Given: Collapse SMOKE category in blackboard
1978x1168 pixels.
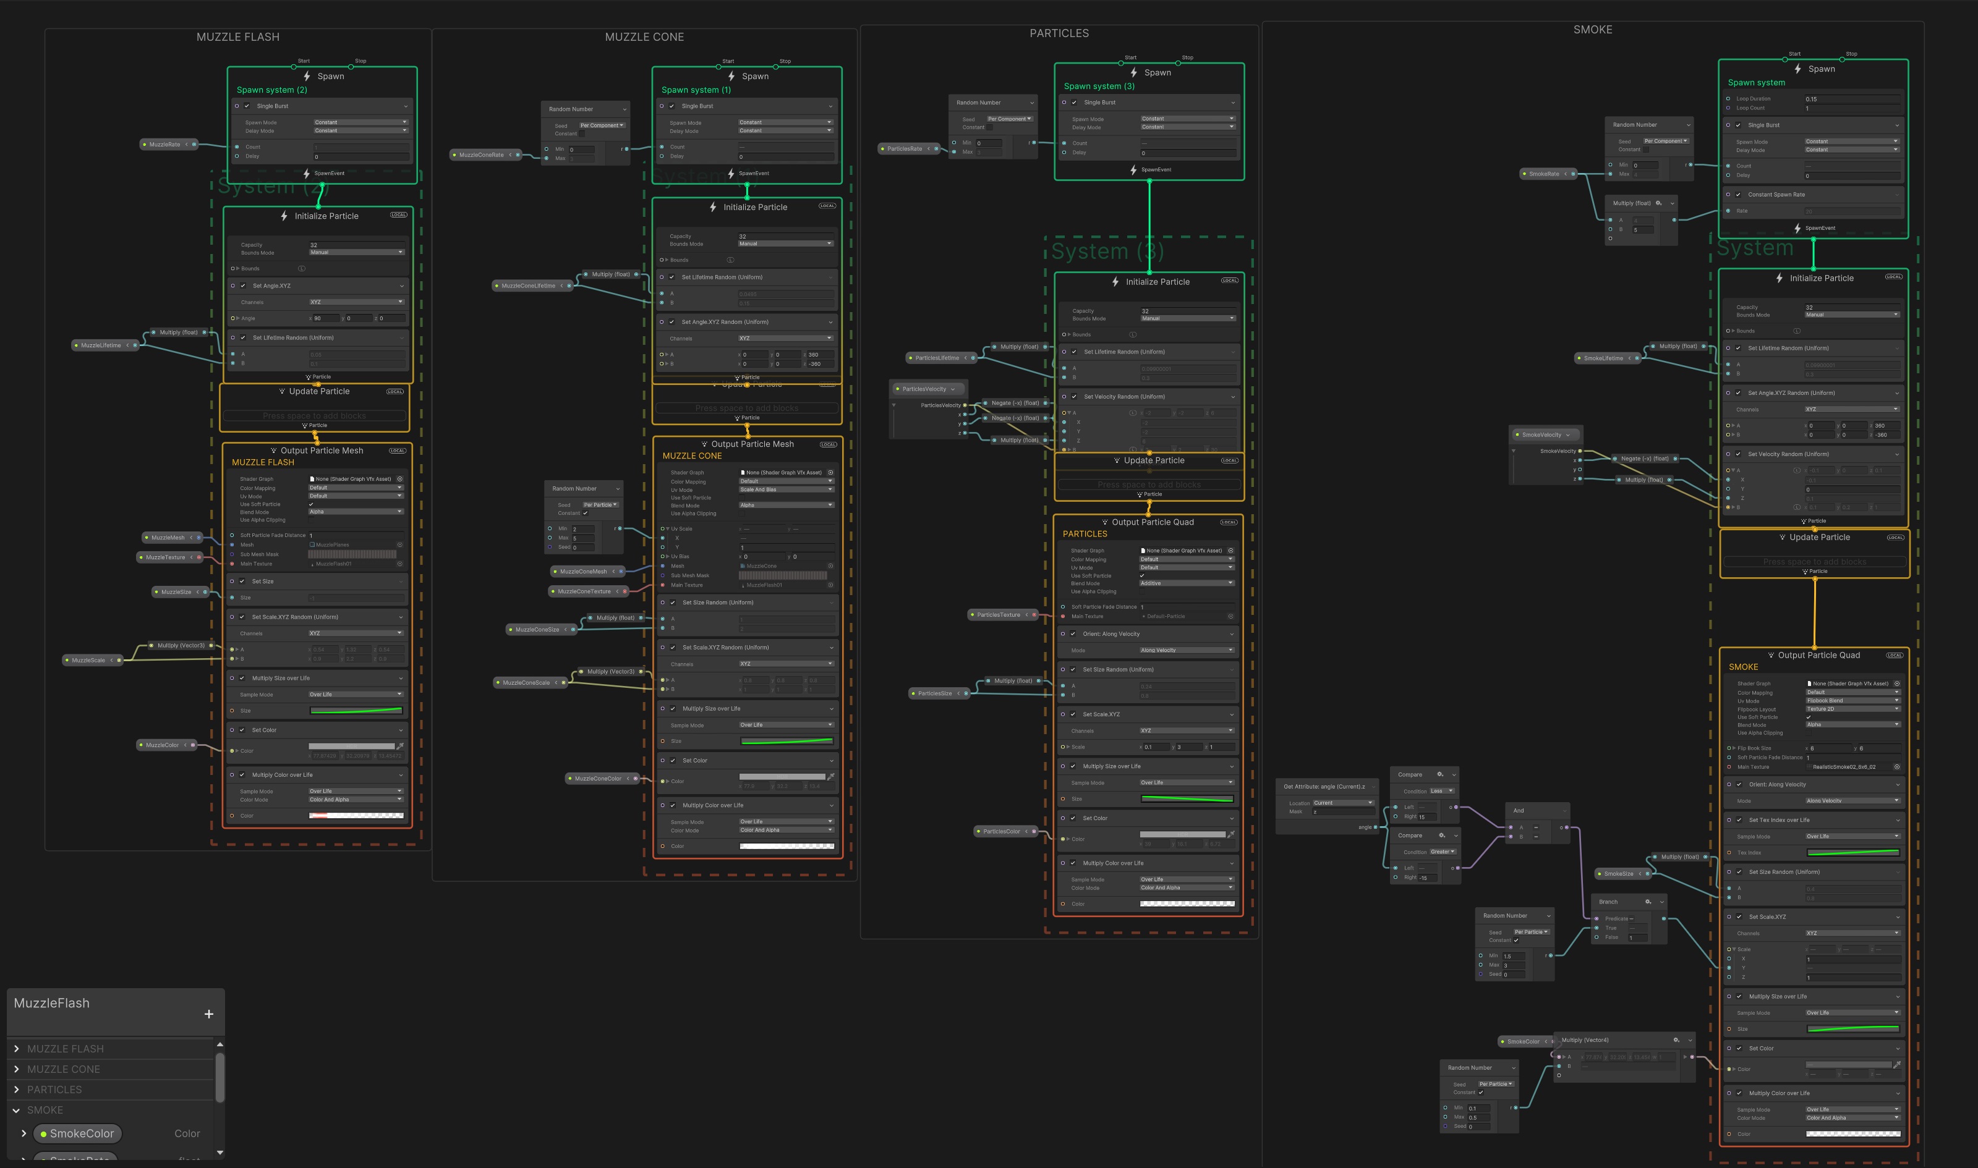Looking at the screenshot, I should 17,1110.
